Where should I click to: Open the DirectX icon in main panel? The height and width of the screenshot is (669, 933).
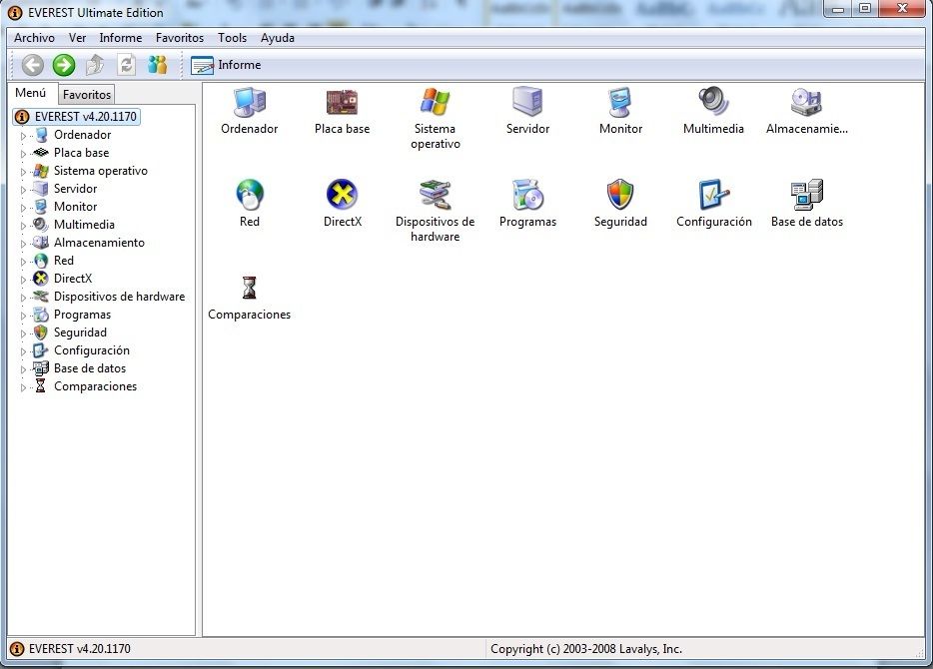point(342,195)
